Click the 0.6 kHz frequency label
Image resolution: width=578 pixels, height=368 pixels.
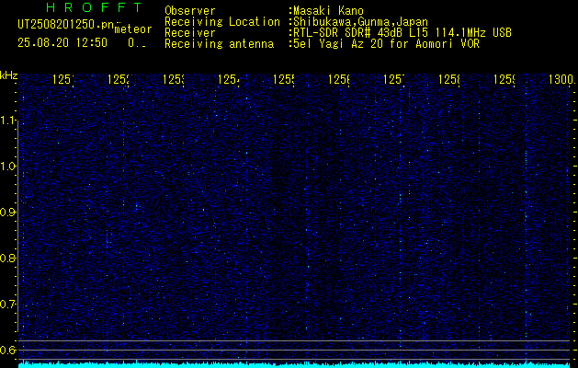[x=9, y=350]
